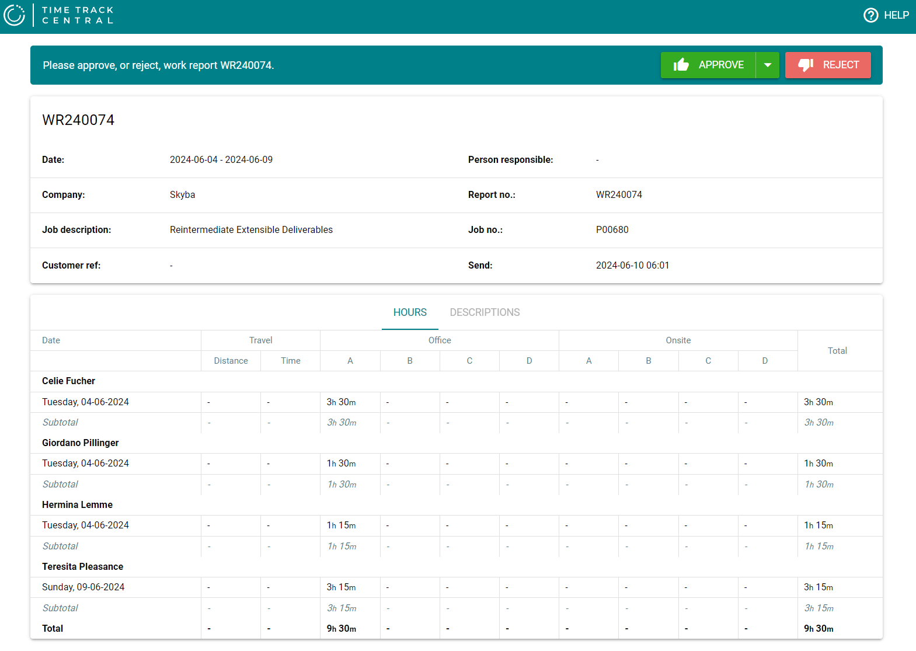This screenshot has height=651, width=916.
Task: Reject work report WR240074
Action: [828, 65]
